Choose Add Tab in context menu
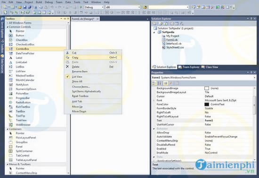259x178 pixels. click(93, 101)
